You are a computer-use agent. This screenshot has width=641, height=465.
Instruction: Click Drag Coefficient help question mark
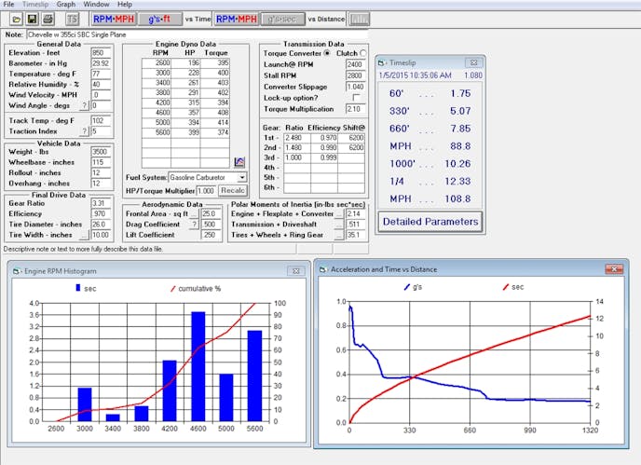pyautogui.click(x=194, y=223)
